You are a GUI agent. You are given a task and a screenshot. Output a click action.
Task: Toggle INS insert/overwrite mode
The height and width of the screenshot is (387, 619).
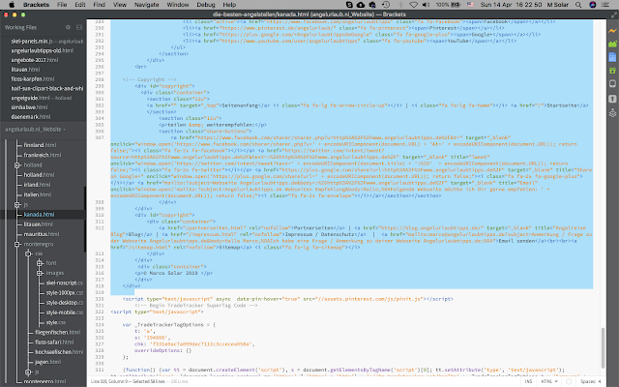point(529,381)
